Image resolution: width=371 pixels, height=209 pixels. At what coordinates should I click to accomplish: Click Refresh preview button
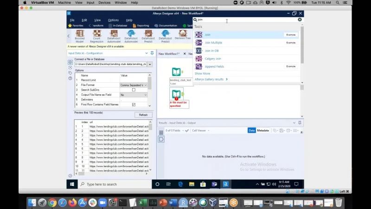pyautogui.click(x=143, y=115)
